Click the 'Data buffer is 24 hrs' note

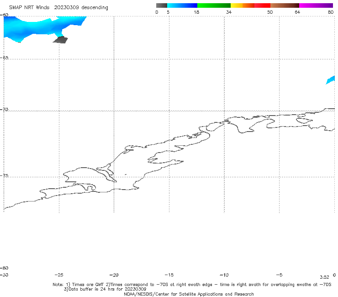(x=105, y=289)
